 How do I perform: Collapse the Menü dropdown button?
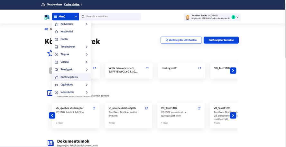pos(65,17)
